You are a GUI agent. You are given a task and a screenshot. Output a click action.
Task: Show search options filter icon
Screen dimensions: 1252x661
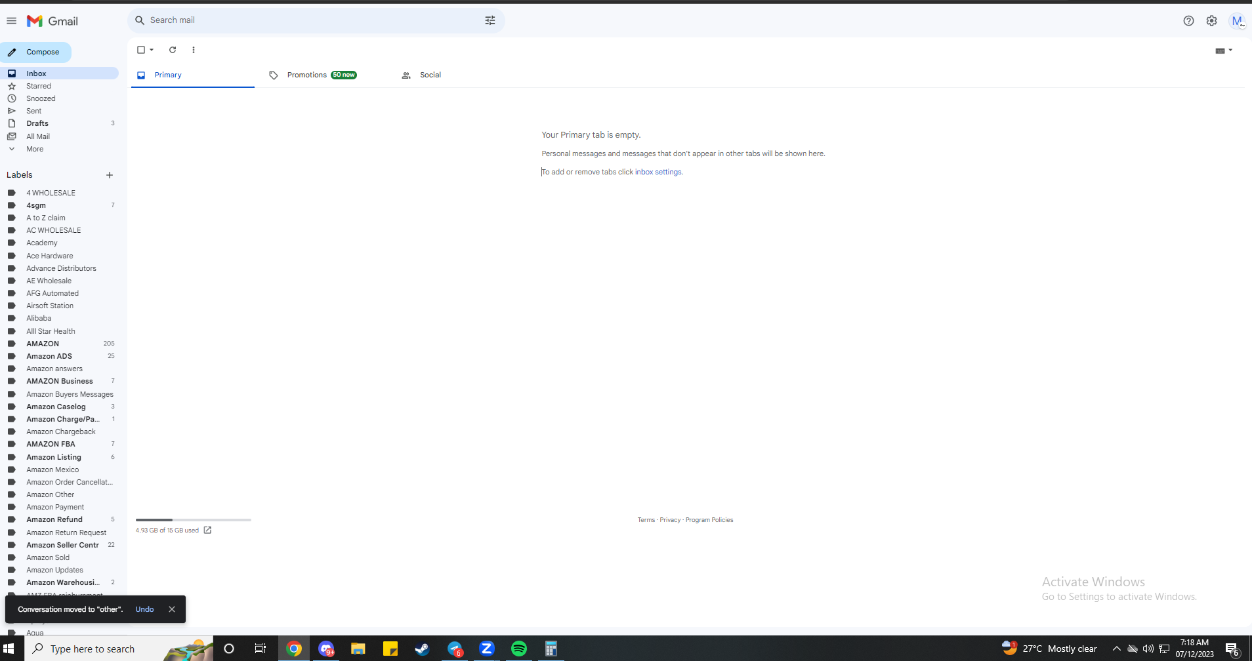coord(490,20)
